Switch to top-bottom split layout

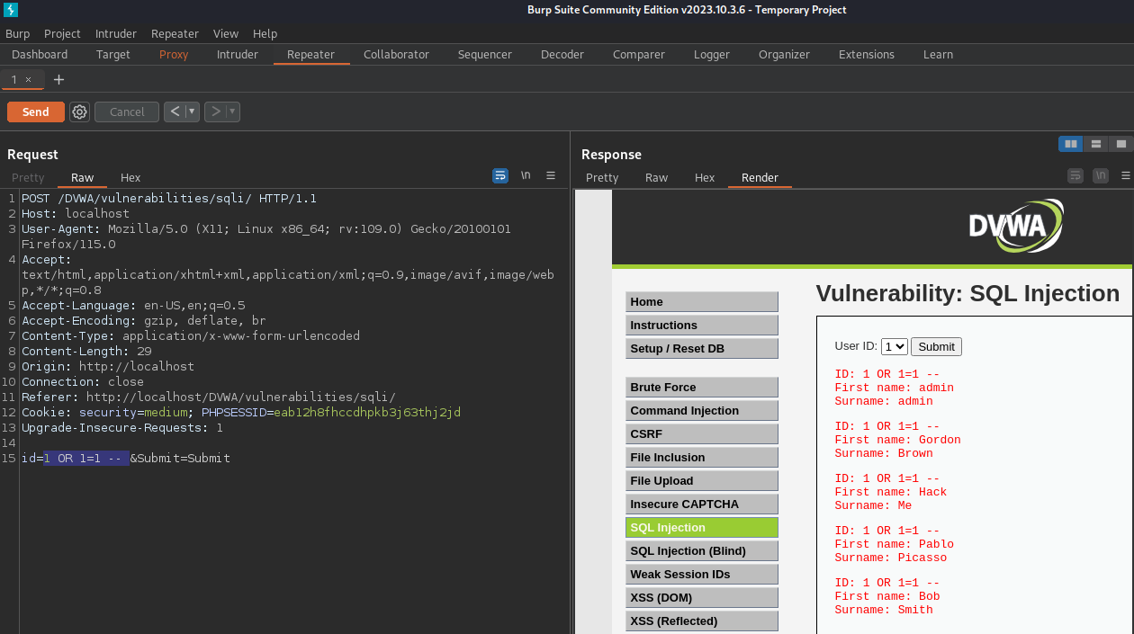1095,144
